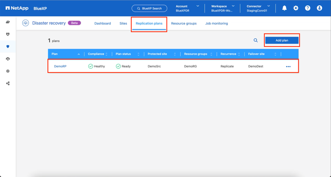Viewport: 331px width, 177px height.
Task: Click the heart Health icon in sidebar
Action: pyautogui.click(x=8, y=34)
